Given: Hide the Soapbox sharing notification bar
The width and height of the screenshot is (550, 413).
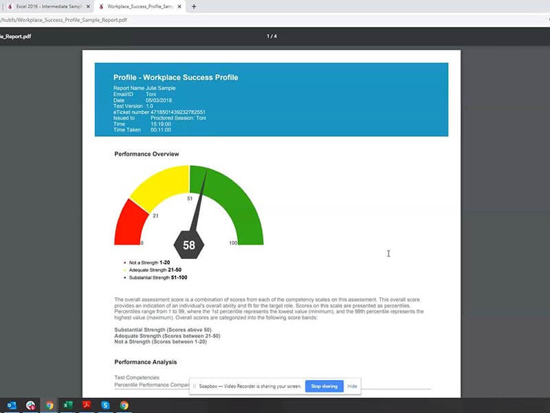Looking at the screenshot, I should [352, 386].
